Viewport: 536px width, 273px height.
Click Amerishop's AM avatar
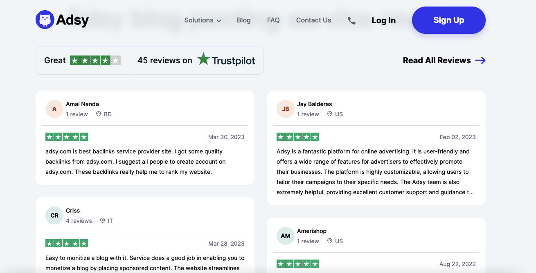tap(286, 236)
